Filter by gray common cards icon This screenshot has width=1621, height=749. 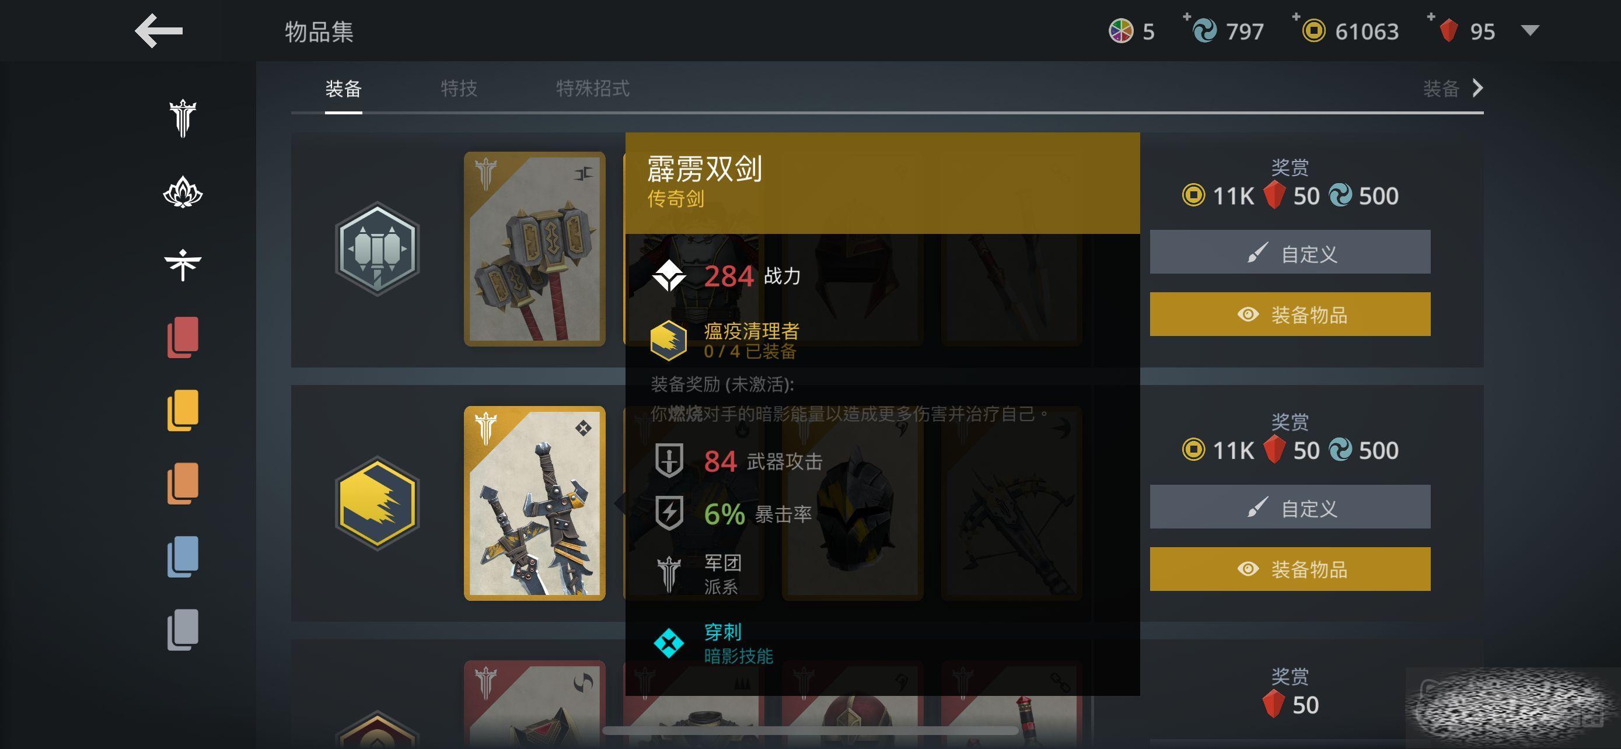[x=183, y=629]
